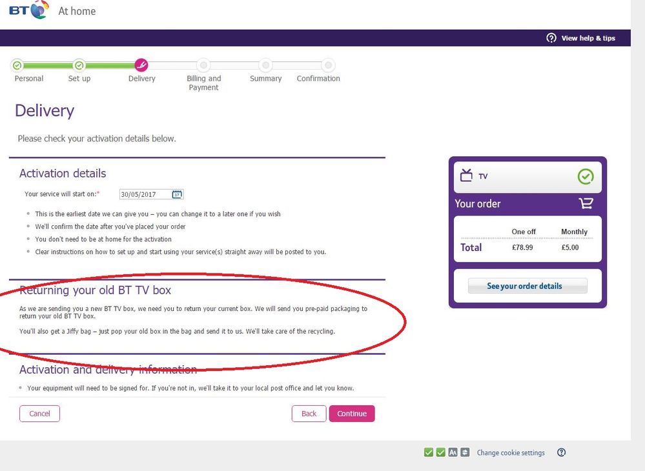Click the Delivery page heading

[45, 110]
